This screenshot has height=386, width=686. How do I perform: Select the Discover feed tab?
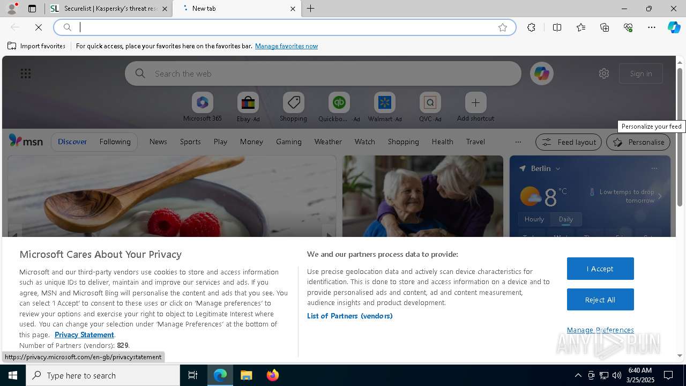click(x=72, y=142)
